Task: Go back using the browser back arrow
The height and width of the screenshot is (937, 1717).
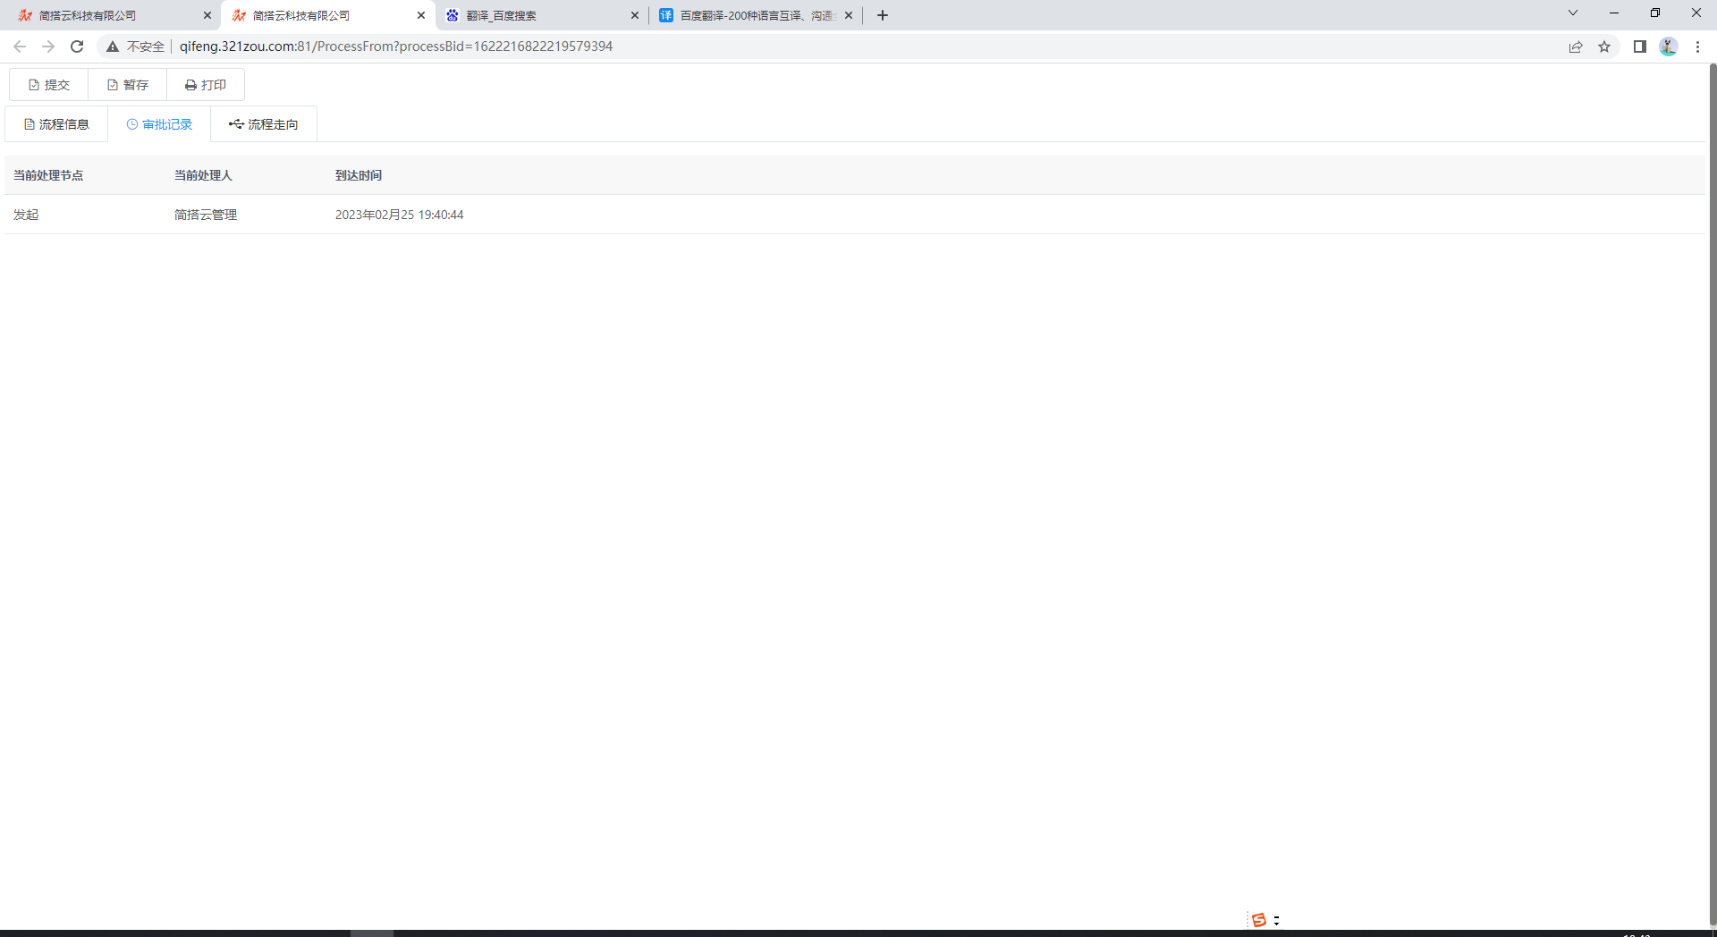Action: pos(20,46)
